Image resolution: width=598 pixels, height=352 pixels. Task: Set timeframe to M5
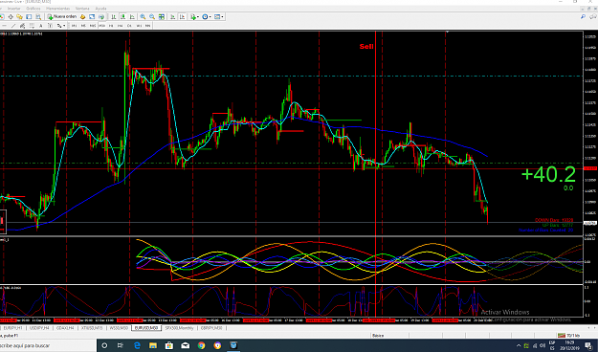83,26
